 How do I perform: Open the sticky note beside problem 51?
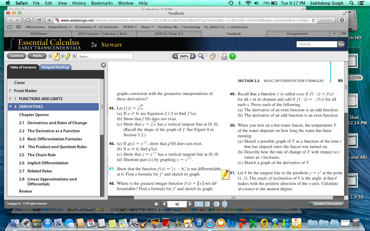(225, 174)
